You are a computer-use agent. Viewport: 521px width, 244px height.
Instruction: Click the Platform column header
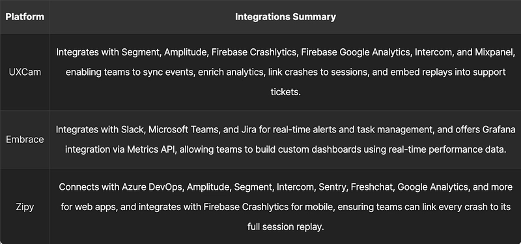[x=25, y=17]
